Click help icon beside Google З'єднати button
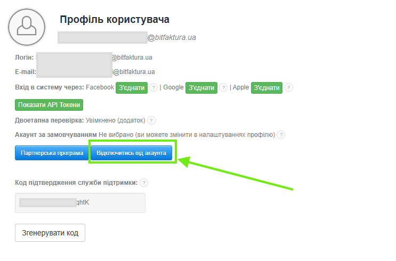 click(x=223, y=88)
